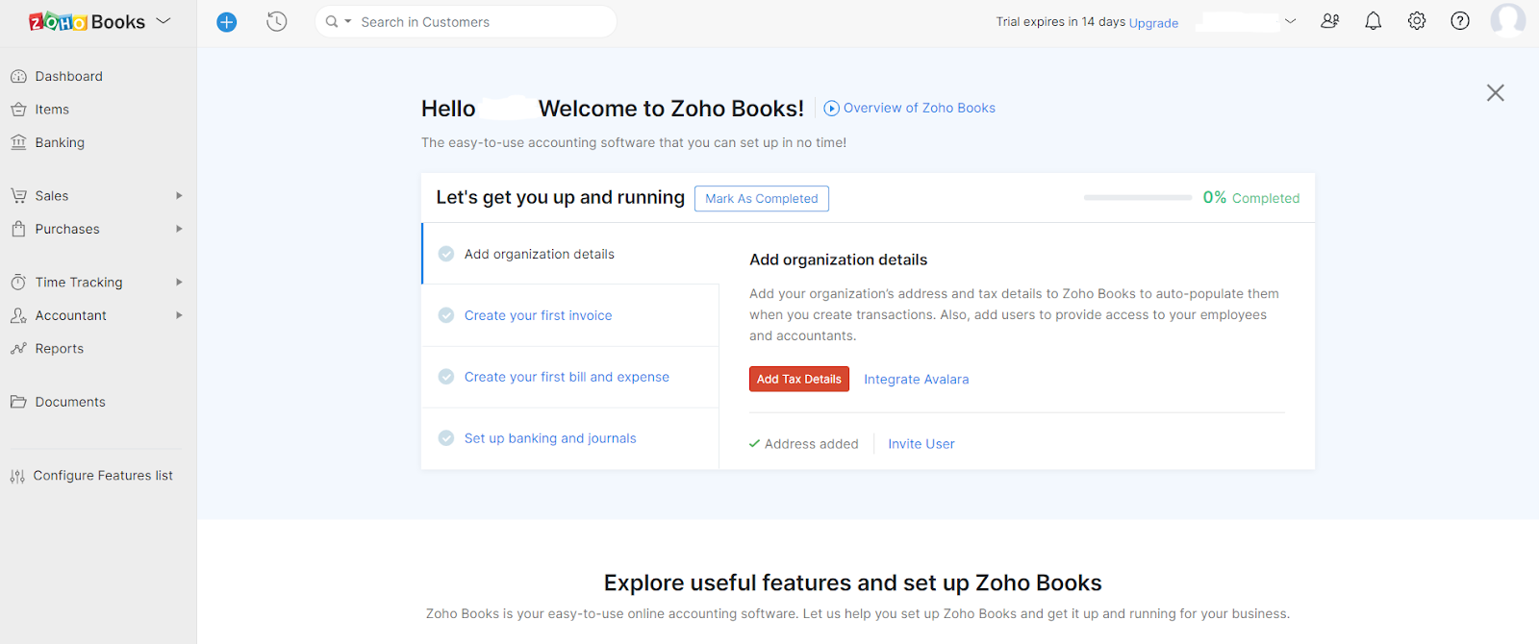Open the search category dropdown arrow
Image resolution: width=1539 pixels, height=644 pixels.
coord(348,21)
